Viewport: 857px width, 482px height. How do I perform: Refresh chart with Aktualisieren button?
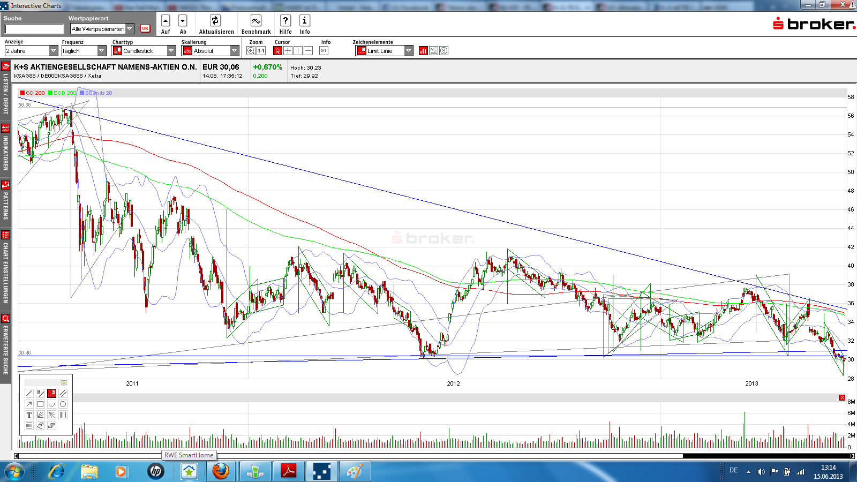(x=215, y=21)
